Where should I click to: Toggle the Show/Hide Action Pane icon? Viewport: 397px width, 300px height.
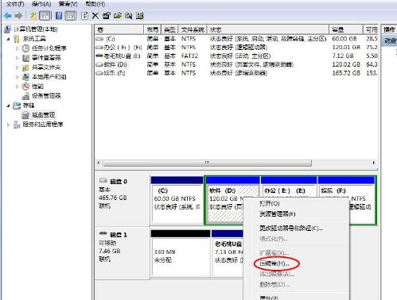[71, 16]
